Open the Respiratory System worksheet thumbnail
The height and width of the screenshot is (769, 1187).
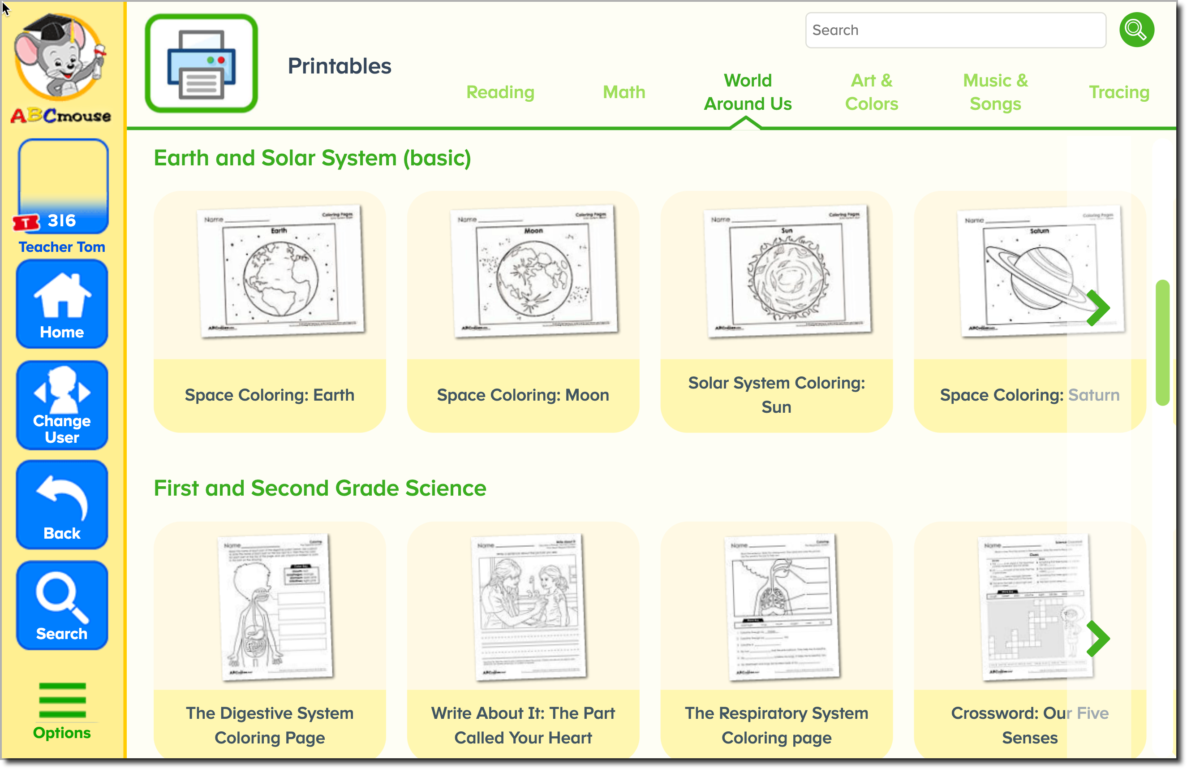pos(783,607)
